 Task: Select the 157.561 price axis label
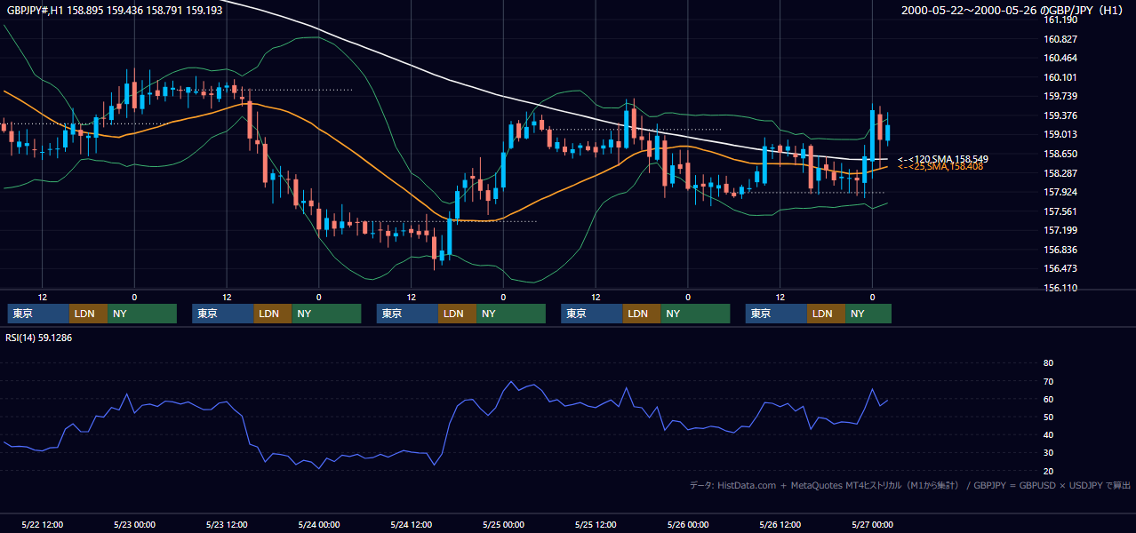(1061, 211)
